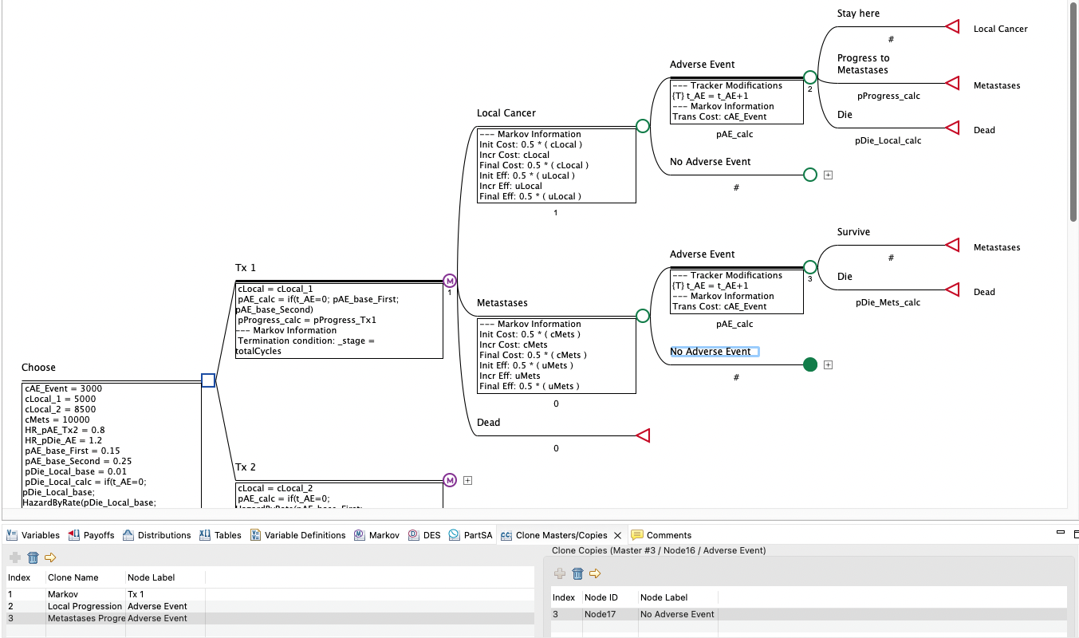1079x638 pixels.
Task: Click the terminal triangle for Metastases outcome
Action: [x=951, y=83]
